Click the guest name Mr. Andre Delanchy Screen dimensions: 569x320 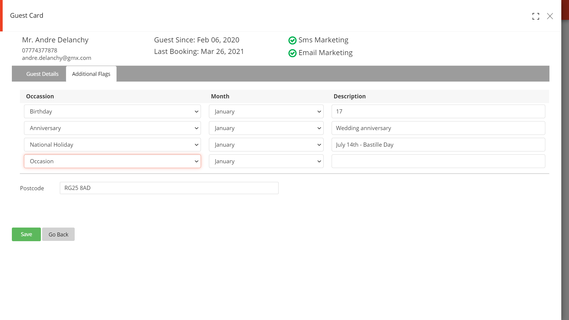pos(55,40)
